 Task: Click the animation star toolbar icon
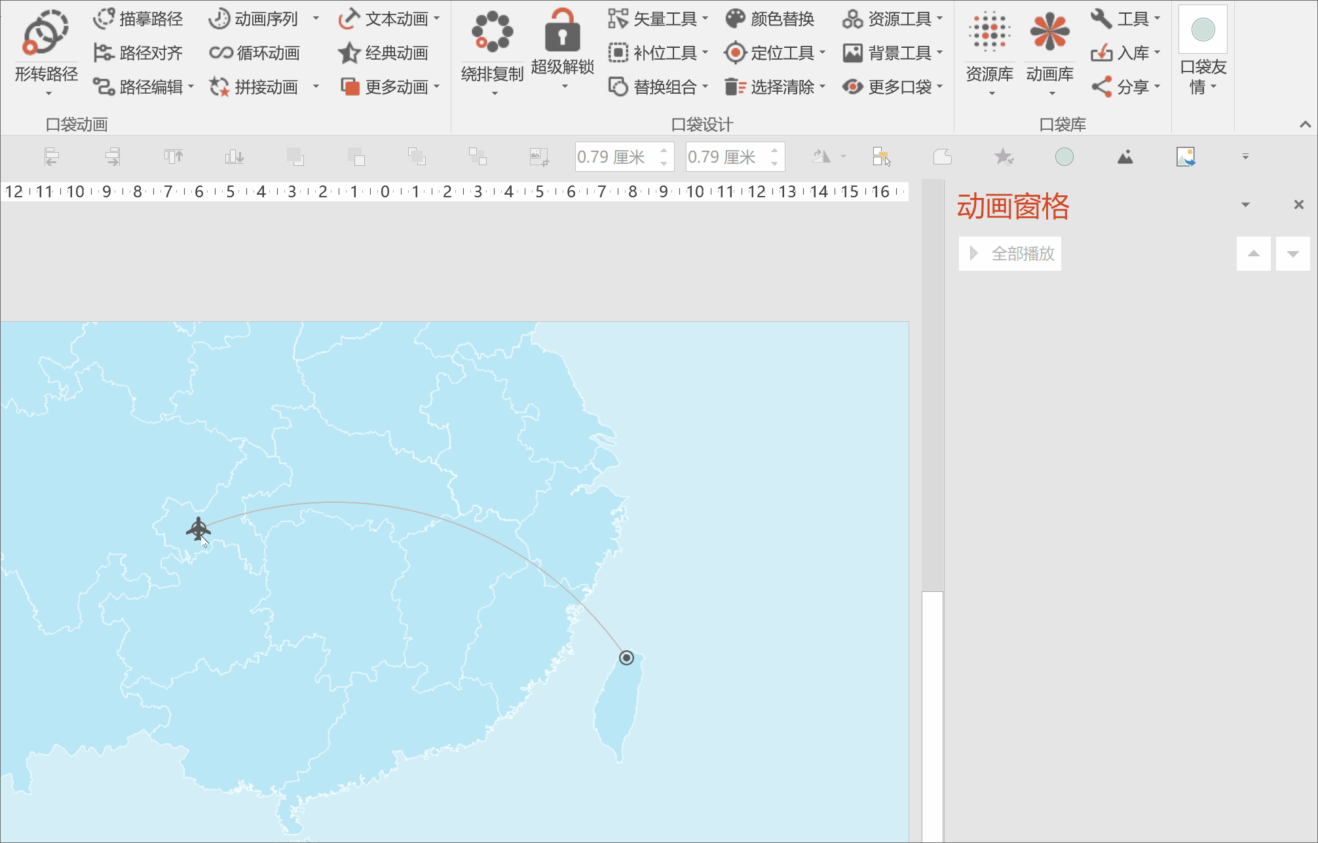tap(1004, 157)
